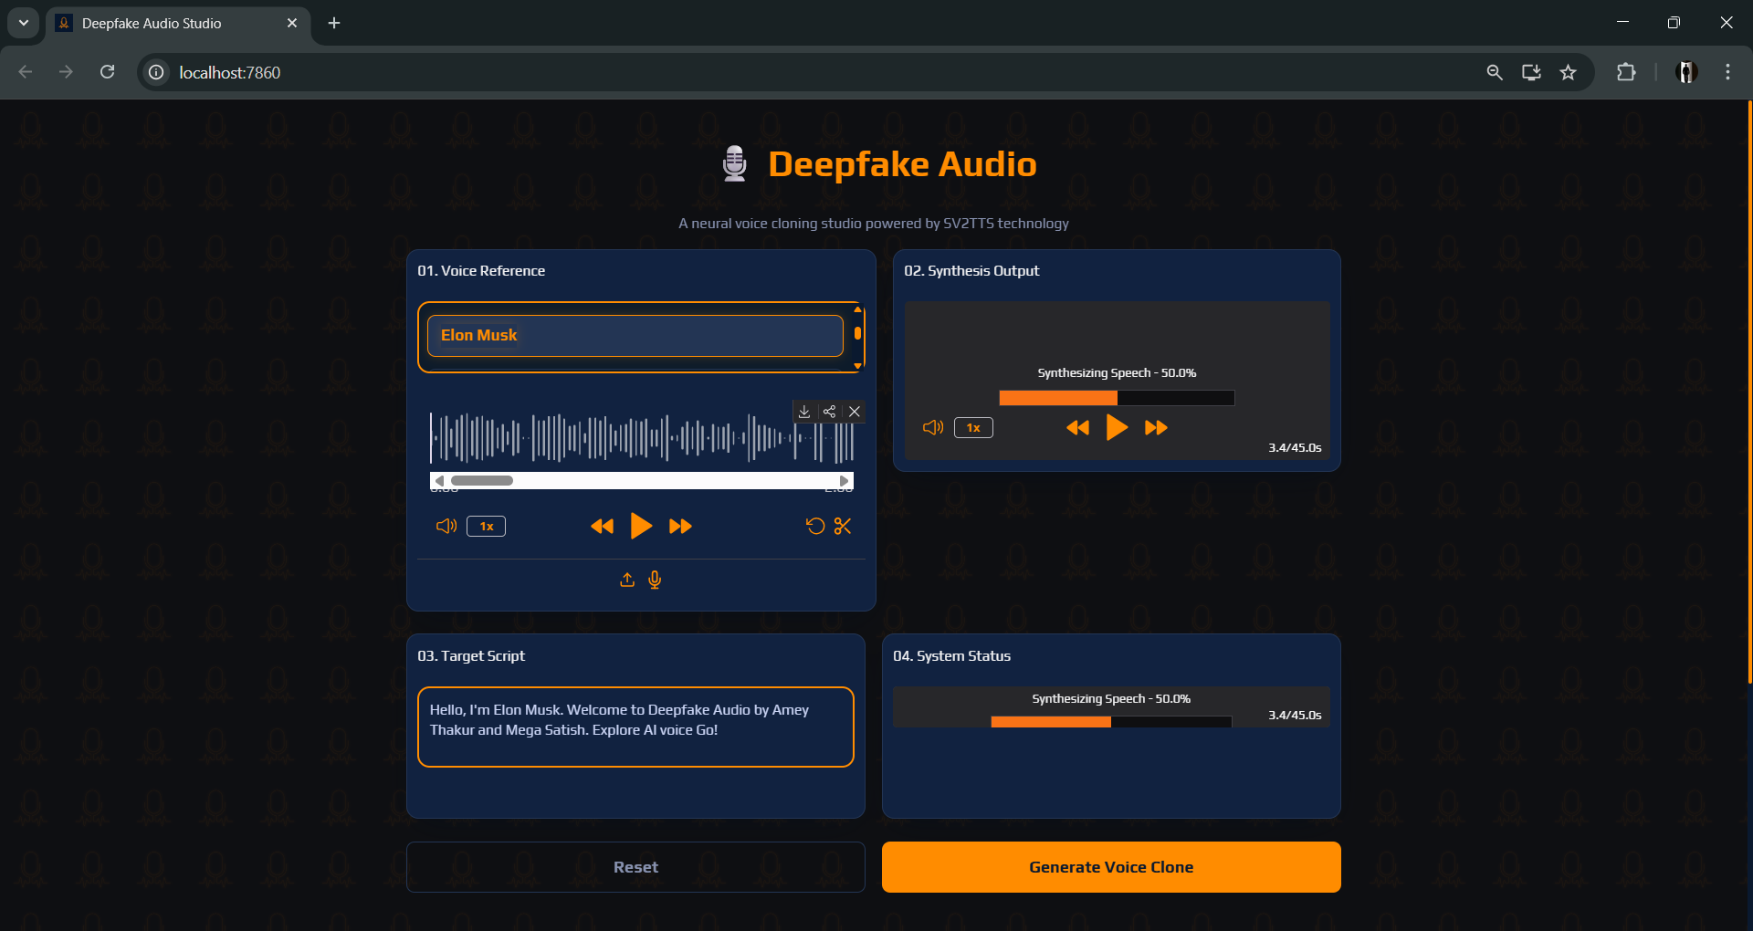Change Synthesis Output playback speed 1x
Viewport: 1753px width, 931px height.
click(973, 427)
